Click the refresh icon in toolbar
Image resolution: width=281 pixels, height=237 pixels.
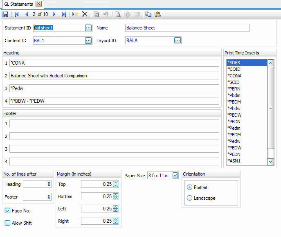(x=96, y=14)
